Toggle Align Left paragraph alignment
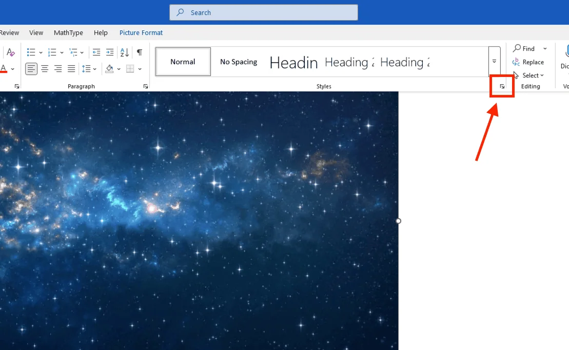569x350 pixels. click(x=31, y=69)
